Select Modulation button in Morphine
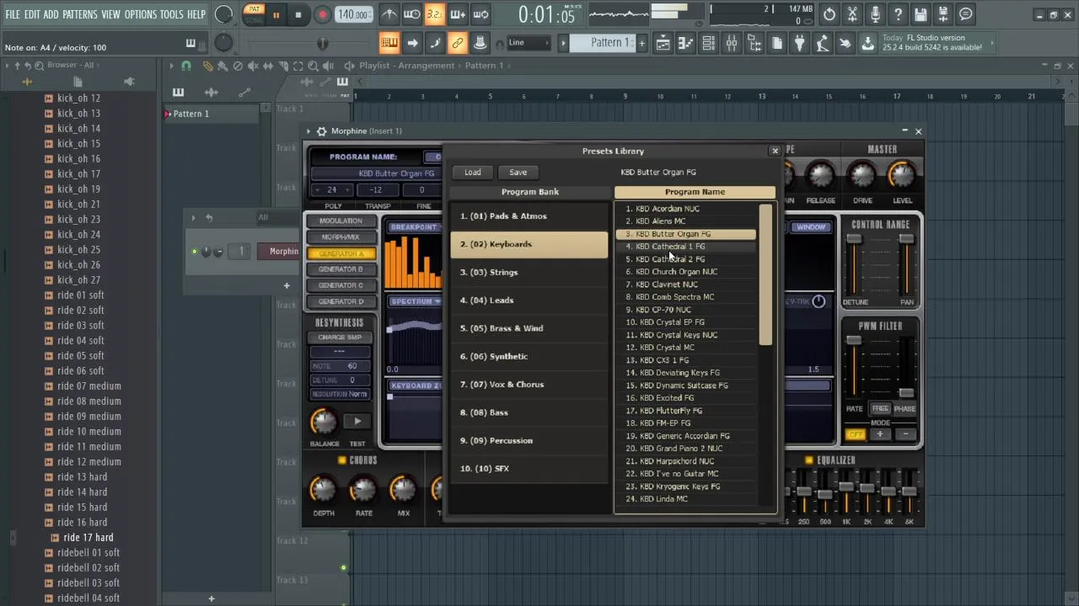Image resolution: width=1079 pixels, height=606 pixels. (340, 221)
